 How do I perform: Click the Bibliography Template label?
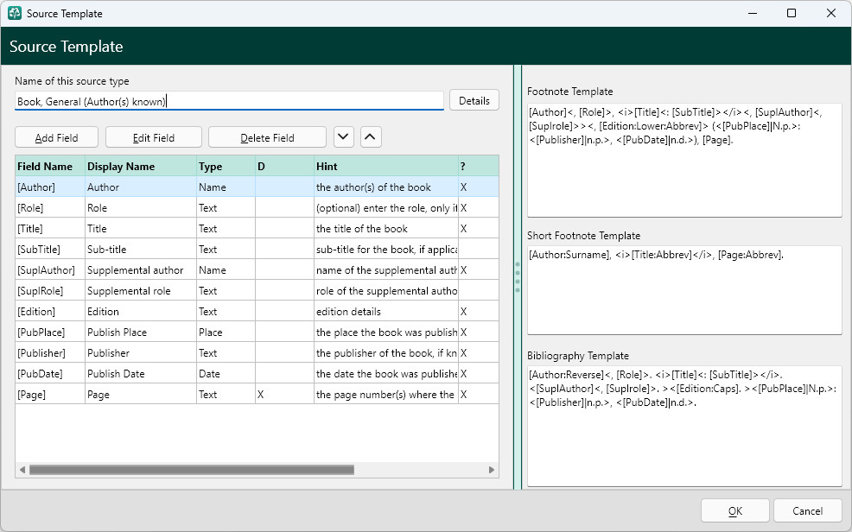point(577,356)
